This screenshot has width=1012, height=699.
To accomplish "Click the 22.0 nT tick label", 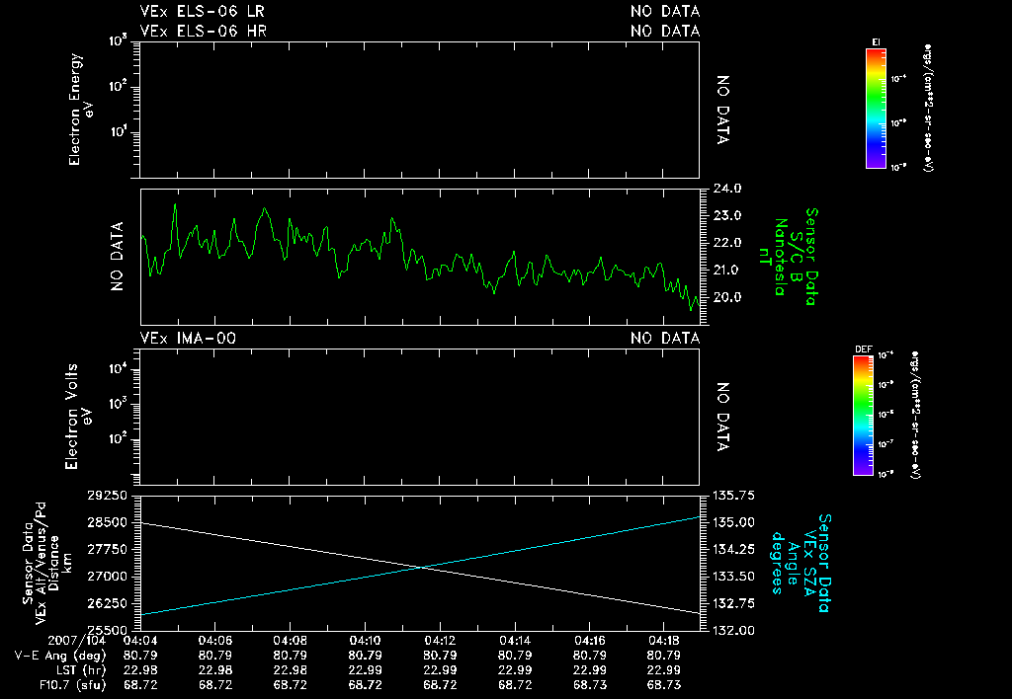I will (726, 243).
